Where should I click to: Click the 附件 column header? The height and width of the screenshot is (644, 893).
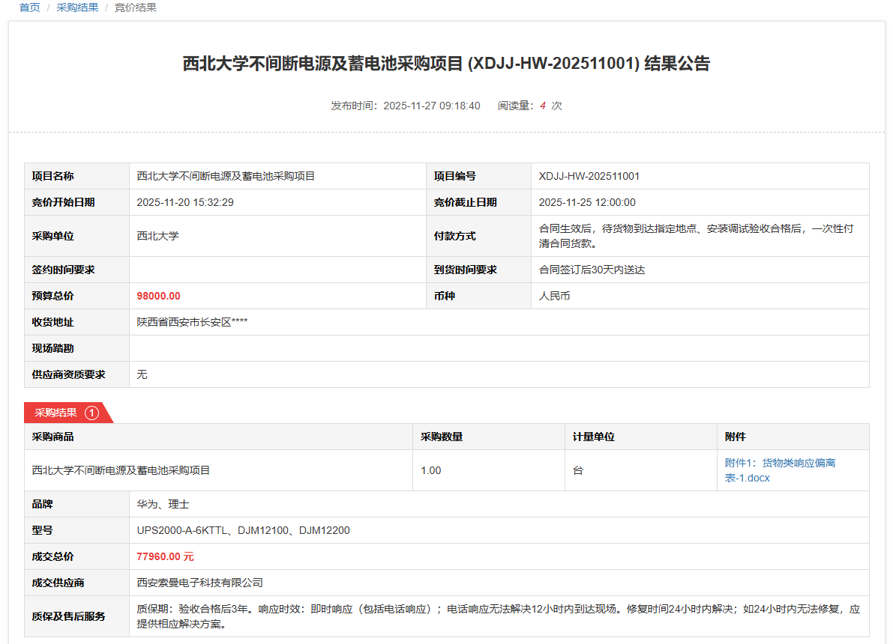pyautogui.click(x=735, y=437)
